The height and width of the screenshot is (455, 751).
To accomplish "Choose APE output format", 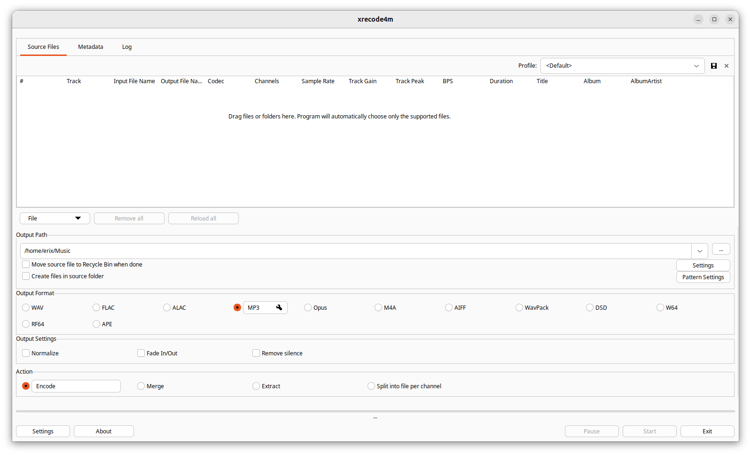I will (x=96, y=324).
